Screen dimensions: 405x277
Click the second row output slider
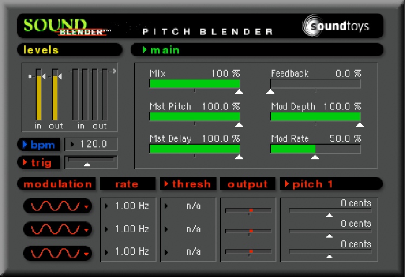[x=248, y=231]
